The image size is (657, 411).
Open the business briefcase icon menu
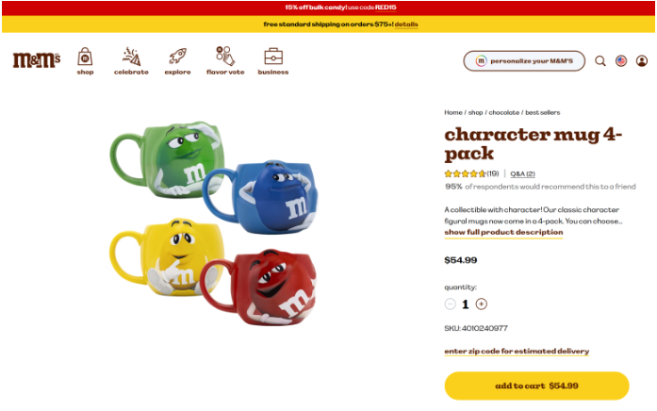click(x=273, y=60)
